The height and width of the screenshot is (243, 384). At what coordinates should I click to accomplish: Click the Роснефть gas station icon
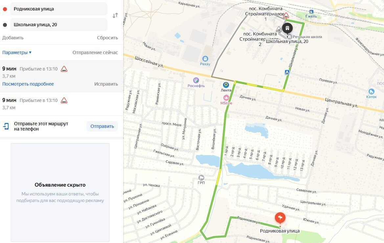coord(196,80)
